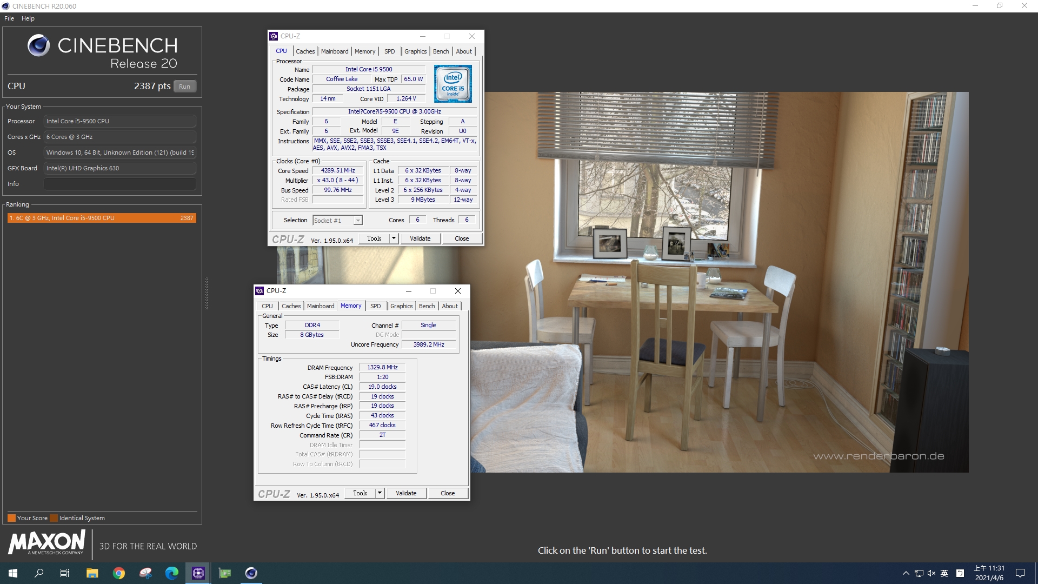
Task: Click CPU-Z title icon in lower window
Action: 259,291
